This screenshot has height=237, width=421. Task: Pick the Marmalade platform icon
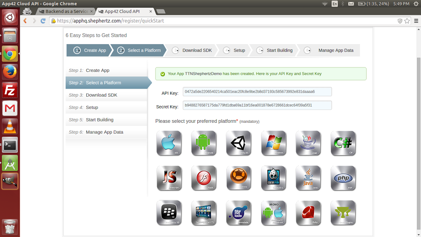(x=239, y=213)
